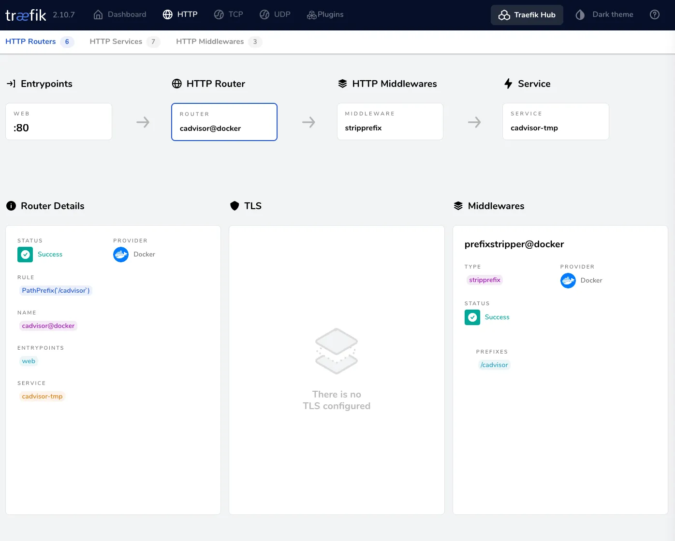
Task: Click the TLS shield icon
Action: pos(235,205)
